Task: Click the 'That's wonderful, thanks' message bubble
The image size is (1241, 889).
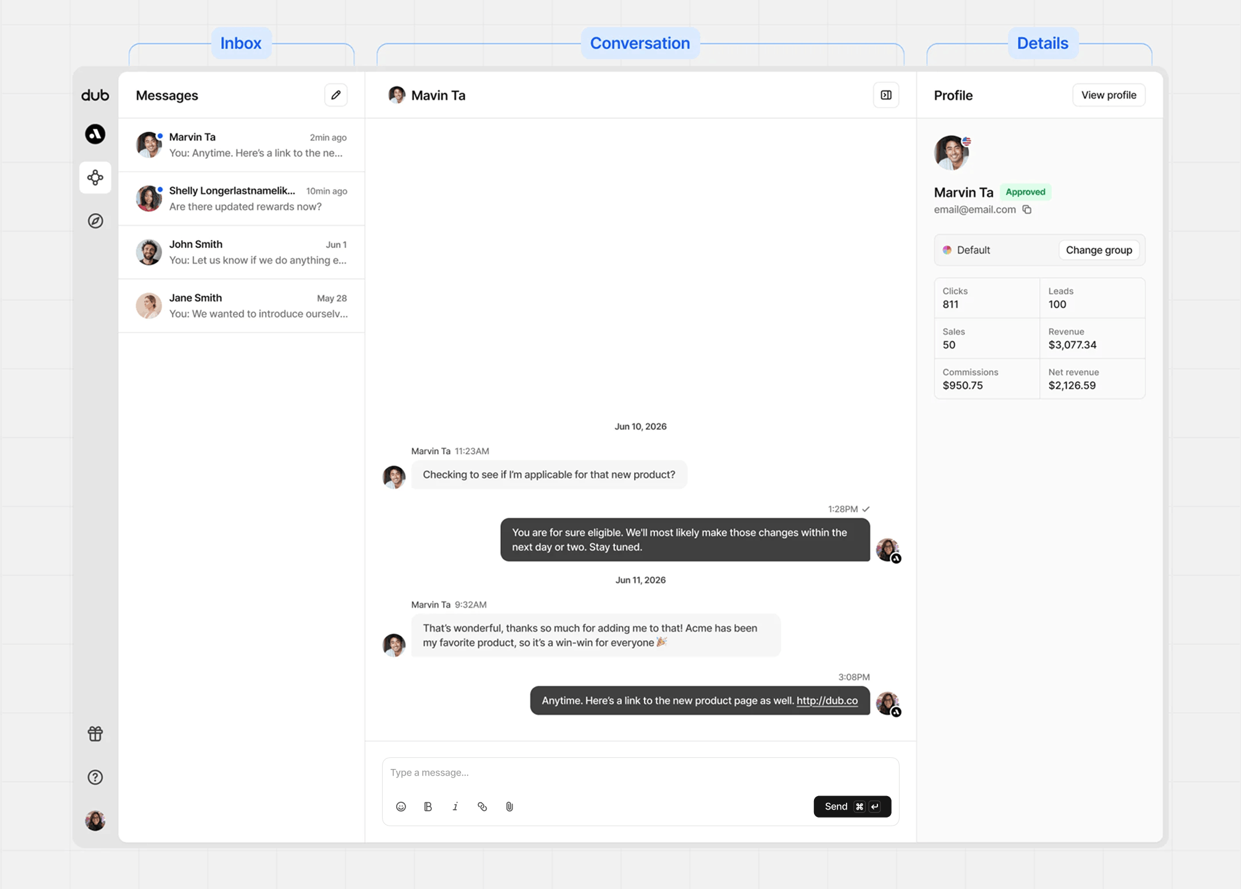Action: 596,635
